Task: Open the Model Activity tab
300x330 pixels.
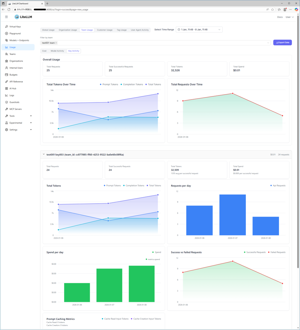Action: (x=57, y=51)
